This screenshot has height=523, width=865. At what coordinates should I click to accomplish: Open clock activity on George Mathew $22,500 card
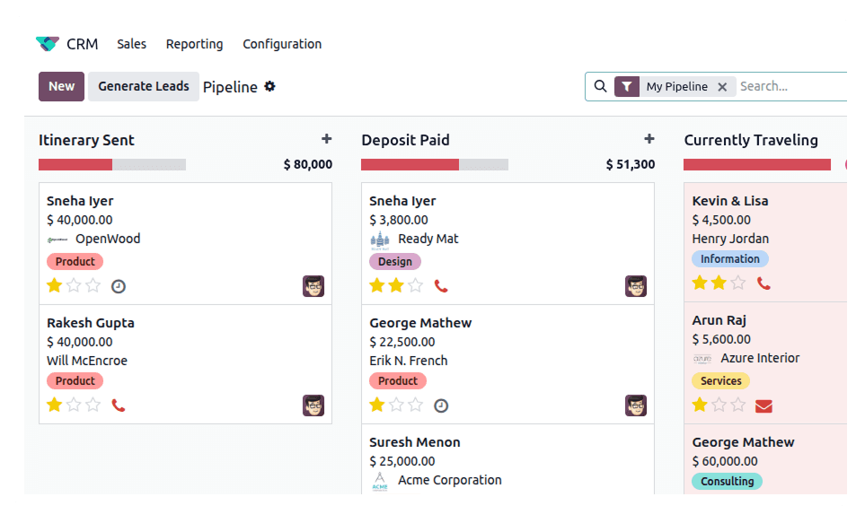tap(441, 406)
